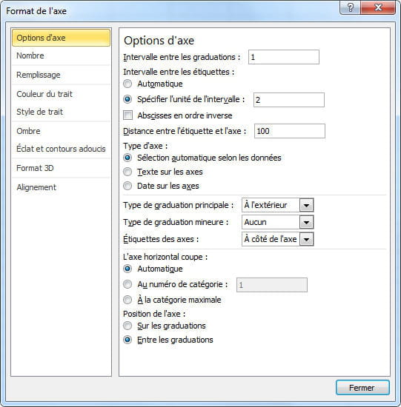
Task: Select Au numéro de catégorie option
Action: click(127, 284)
